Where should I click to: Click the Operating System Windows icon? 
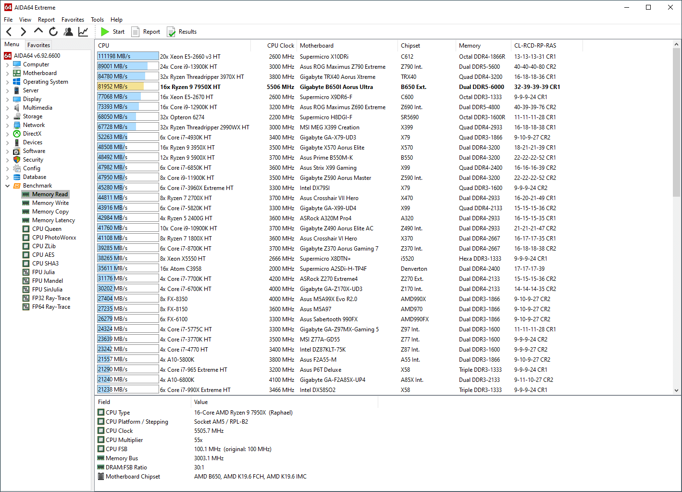(17, 82)
